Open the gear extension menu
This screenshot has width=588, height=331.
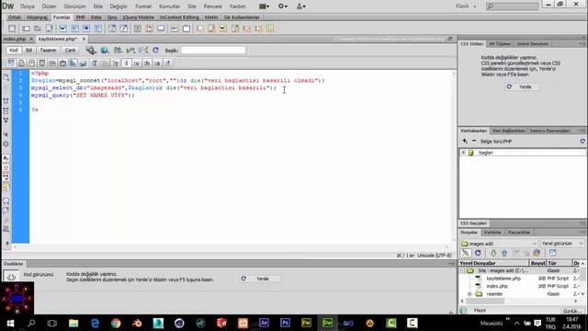(x=283, y=6)
